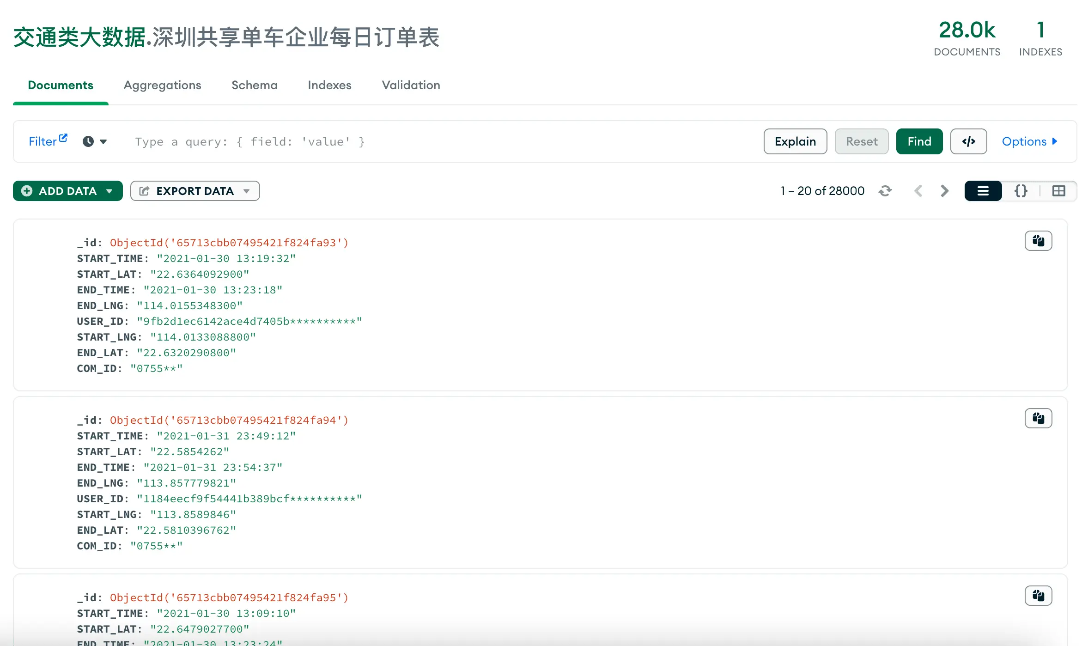Open the Aggregations tab
The width and height of the screenshot is (1082, 646).
(162, 85)
